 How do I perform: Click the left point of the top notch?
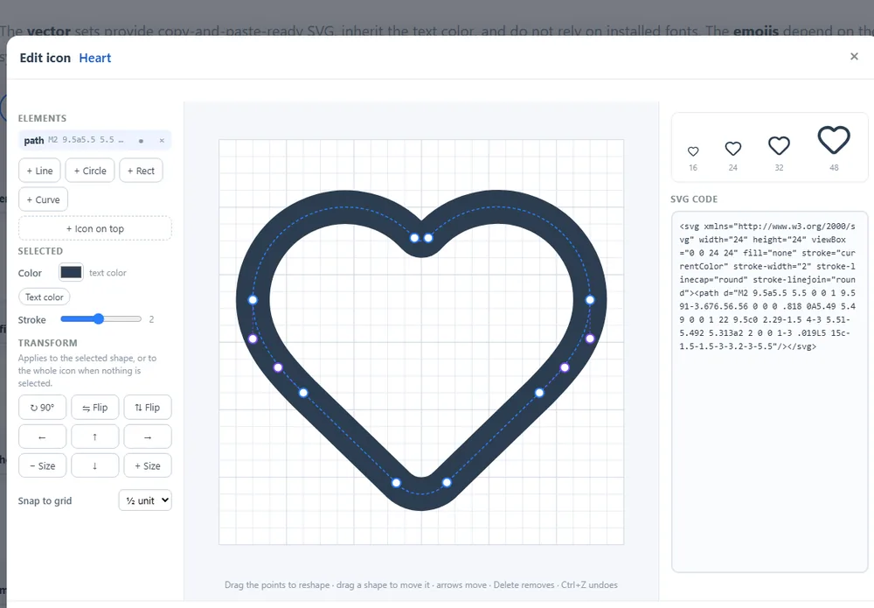click(414, 238)
